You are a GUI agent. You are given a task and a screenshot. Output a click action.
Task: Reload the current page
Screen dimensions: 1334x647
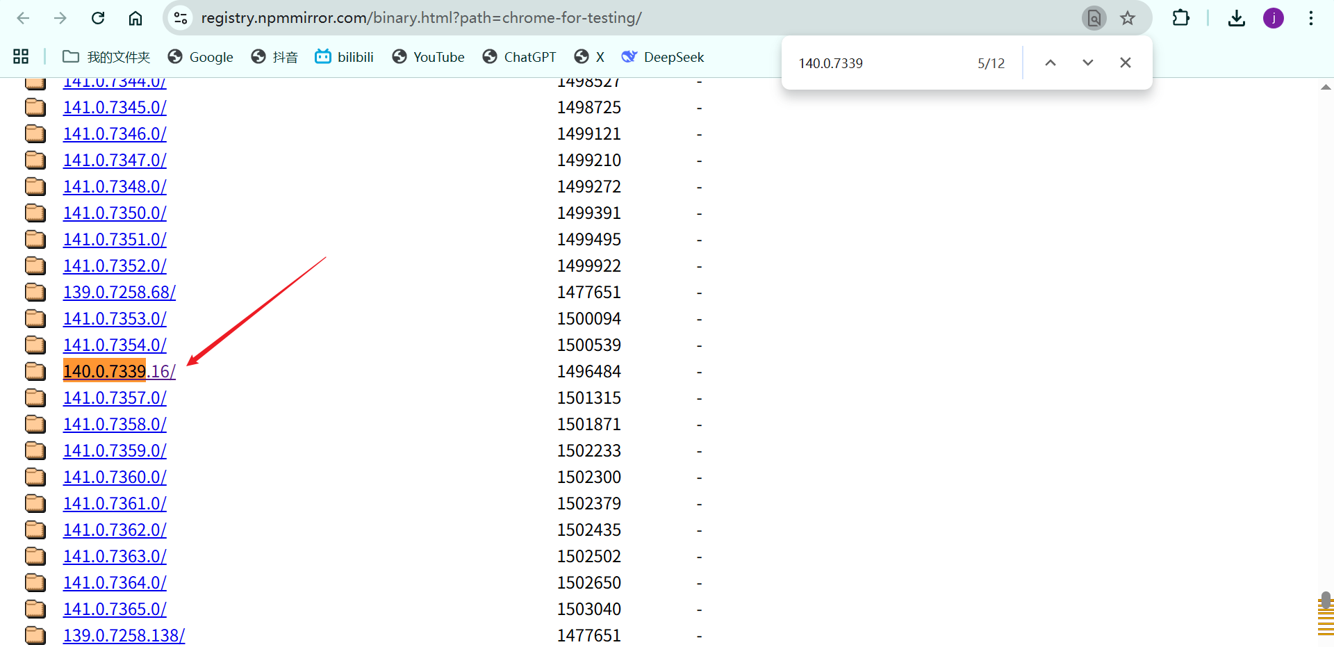click(x=98, y=18)
